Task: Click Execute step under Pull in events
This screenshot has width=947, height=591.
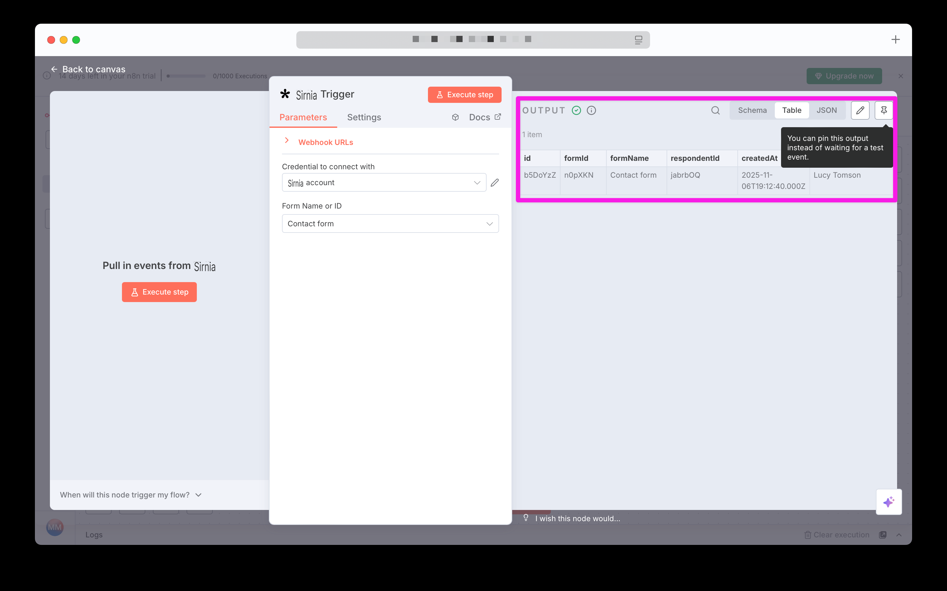Action: coord(159,292)
